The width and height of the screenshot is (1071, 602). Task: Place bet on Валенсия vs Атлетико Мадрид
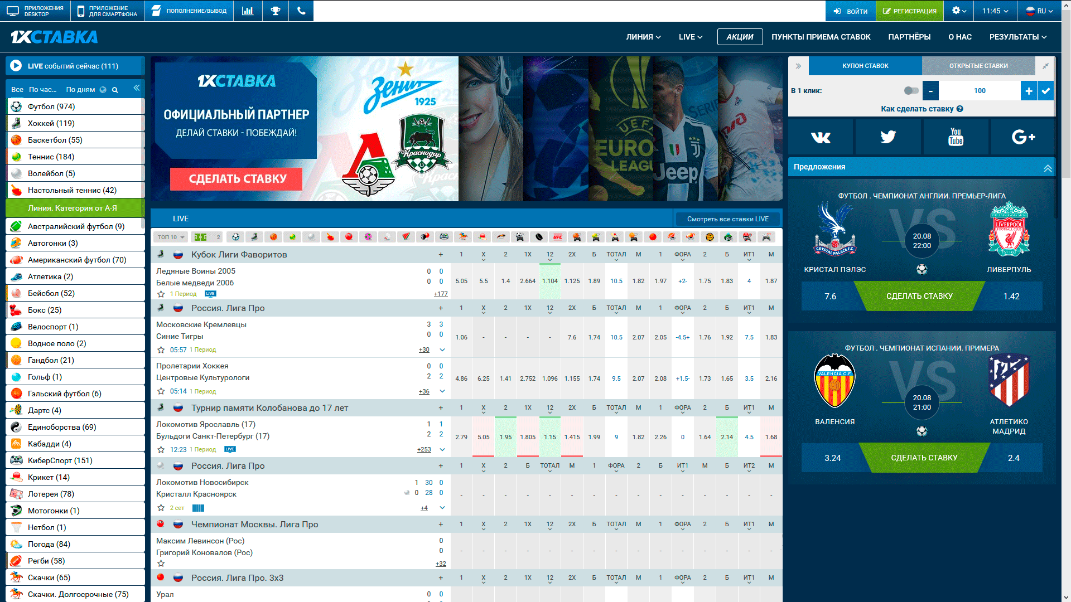pyautogui.click(x=924, y=458)
